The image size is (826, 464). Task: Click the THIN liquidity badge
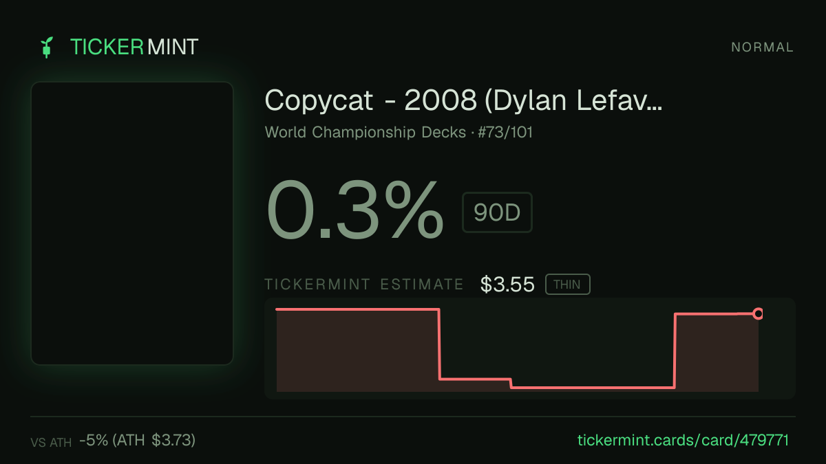[567, 285]
